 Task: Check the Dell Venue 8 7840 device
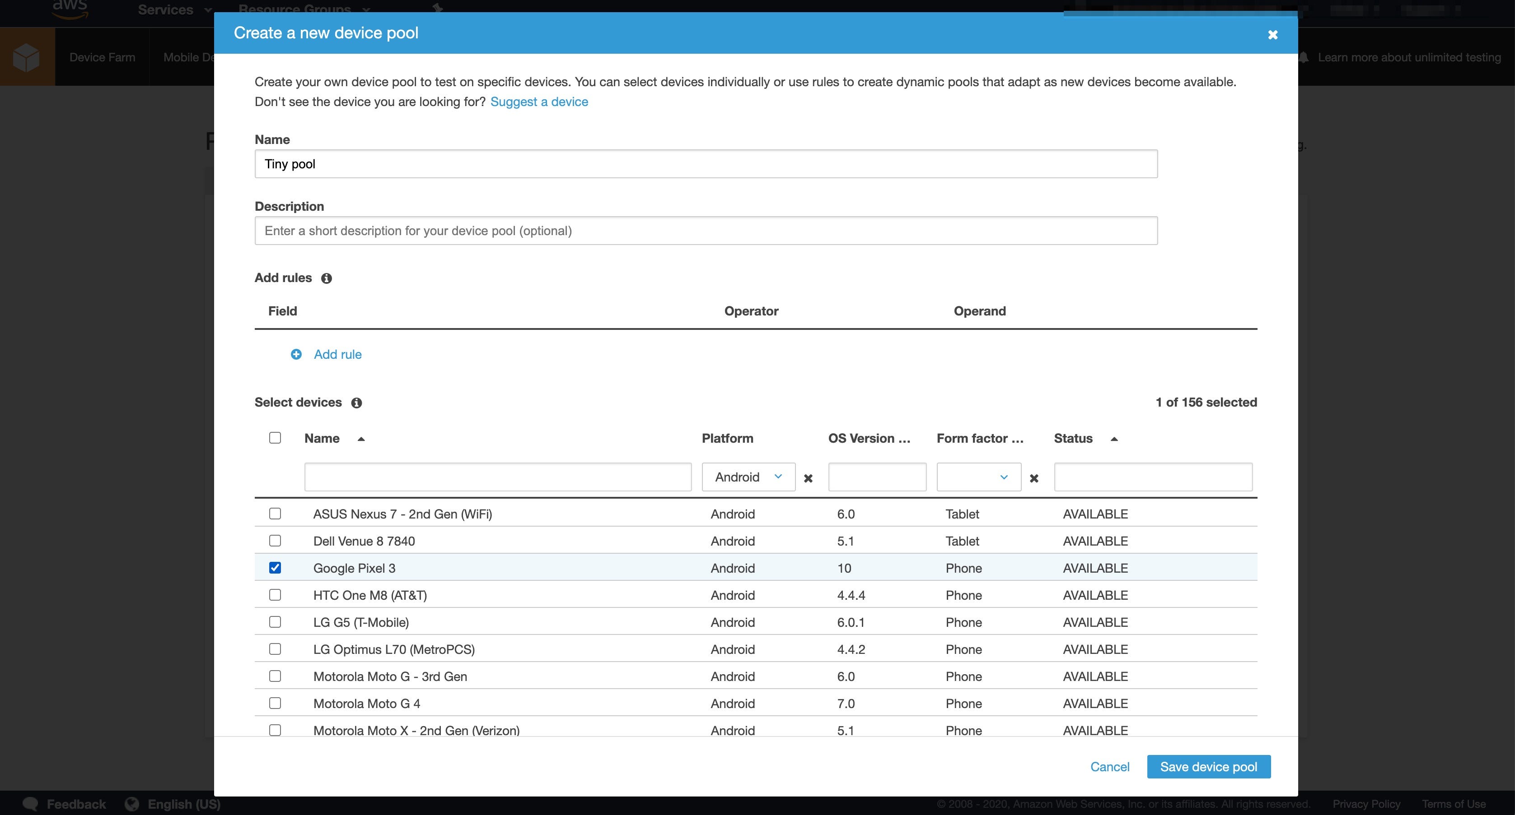pos(275,541)
